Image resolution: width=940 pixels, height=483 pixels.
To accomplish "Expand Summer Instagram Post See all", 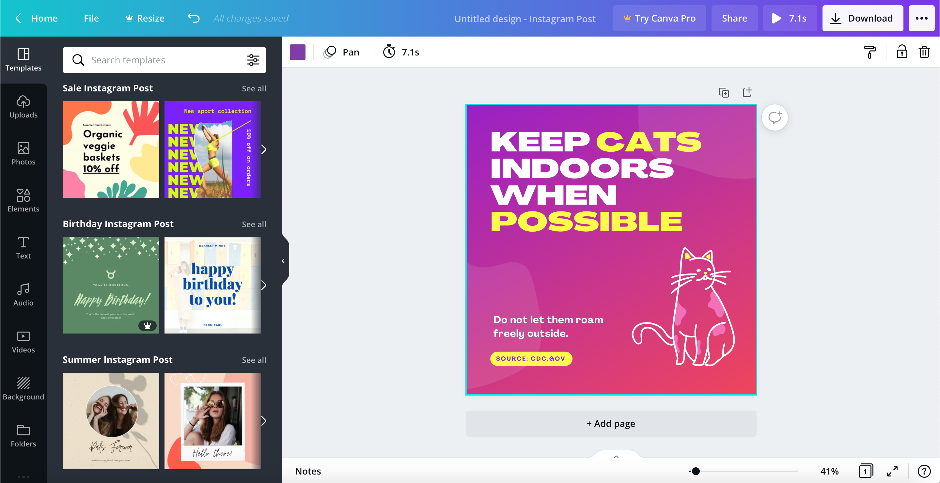I will (x=254, y=360).
